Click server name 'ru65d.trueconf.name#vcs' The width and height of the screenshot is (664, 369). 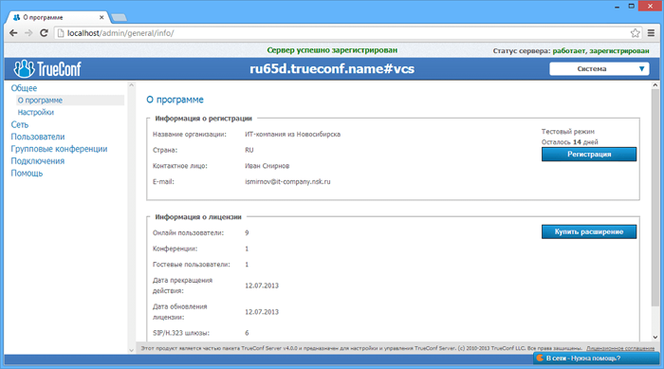(x=332, y=68)
